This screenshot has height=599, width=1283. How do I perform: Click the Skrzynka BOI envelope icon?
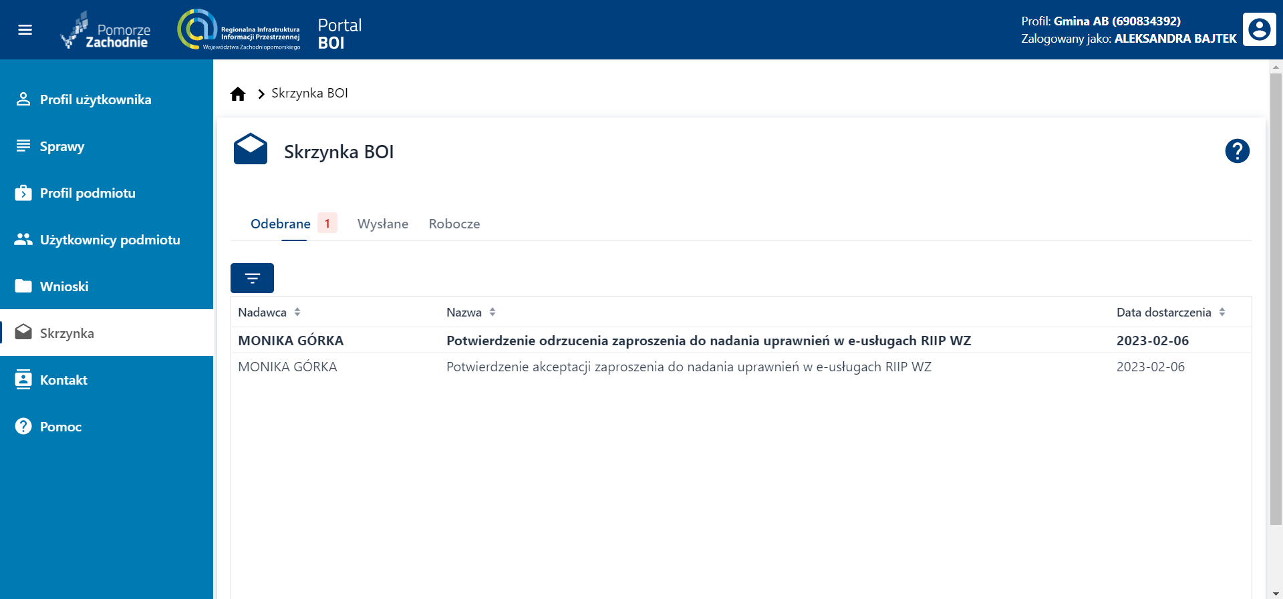(x=251, y=150)
